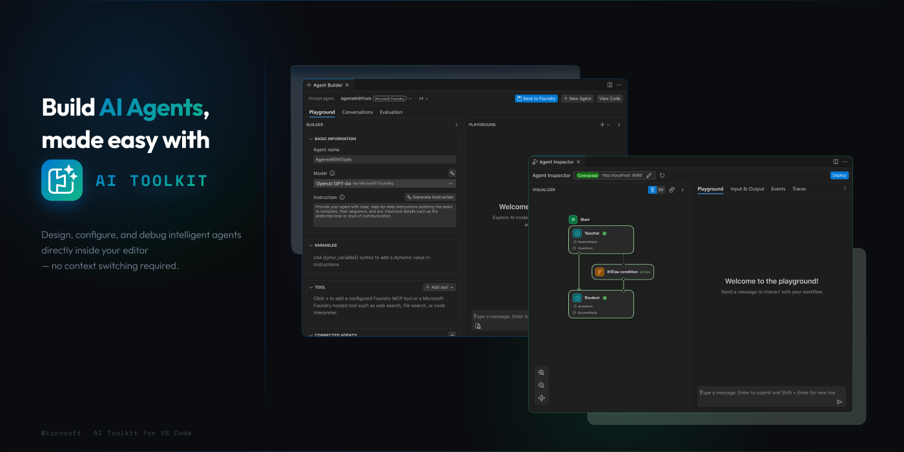904x452 pixels.
Task: Click the pencil icon to edit the endpoint URL
Action: point(650,175)
